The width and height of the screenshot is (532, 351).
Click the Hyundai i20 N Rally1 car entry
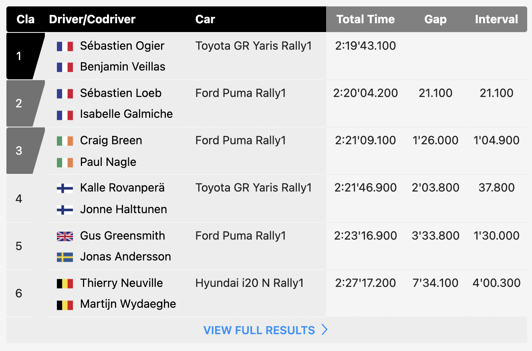[249, 283]
